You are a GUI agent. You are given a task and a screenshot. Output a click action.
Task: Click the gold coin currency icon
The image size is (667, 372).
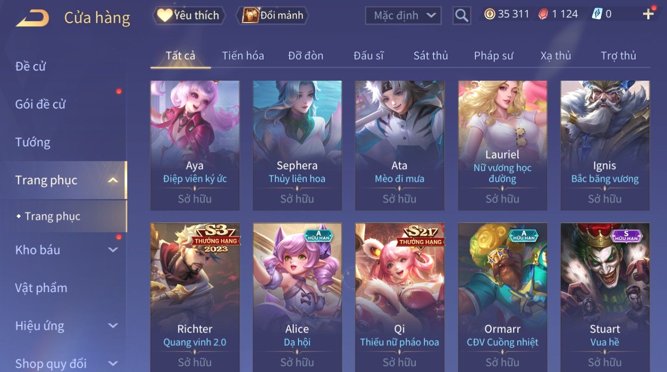pos(489,14)
